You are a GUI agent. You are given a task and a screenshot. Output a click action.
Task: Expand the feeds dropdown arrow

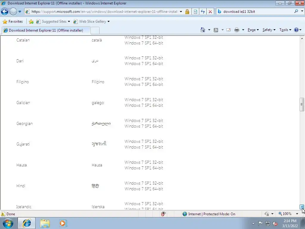pos(222,30)
